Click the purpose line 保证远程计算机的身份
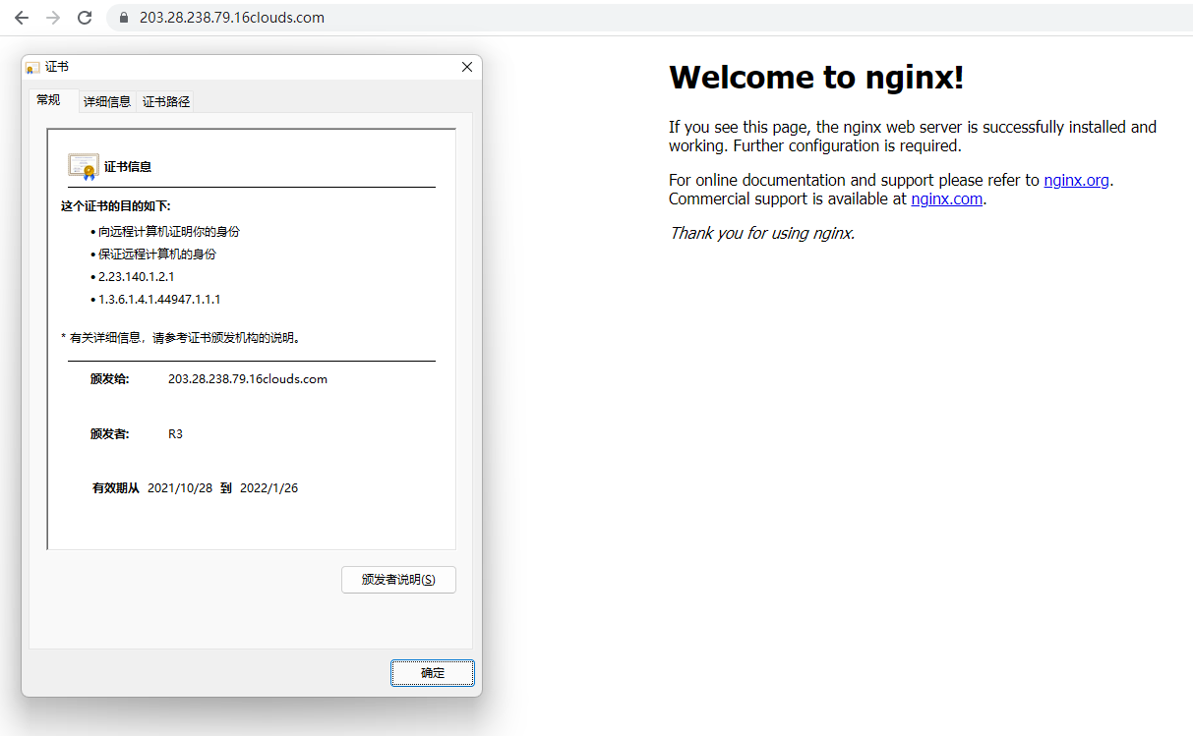The height and width of the screenshot is (736, 1193). point(156,255)
